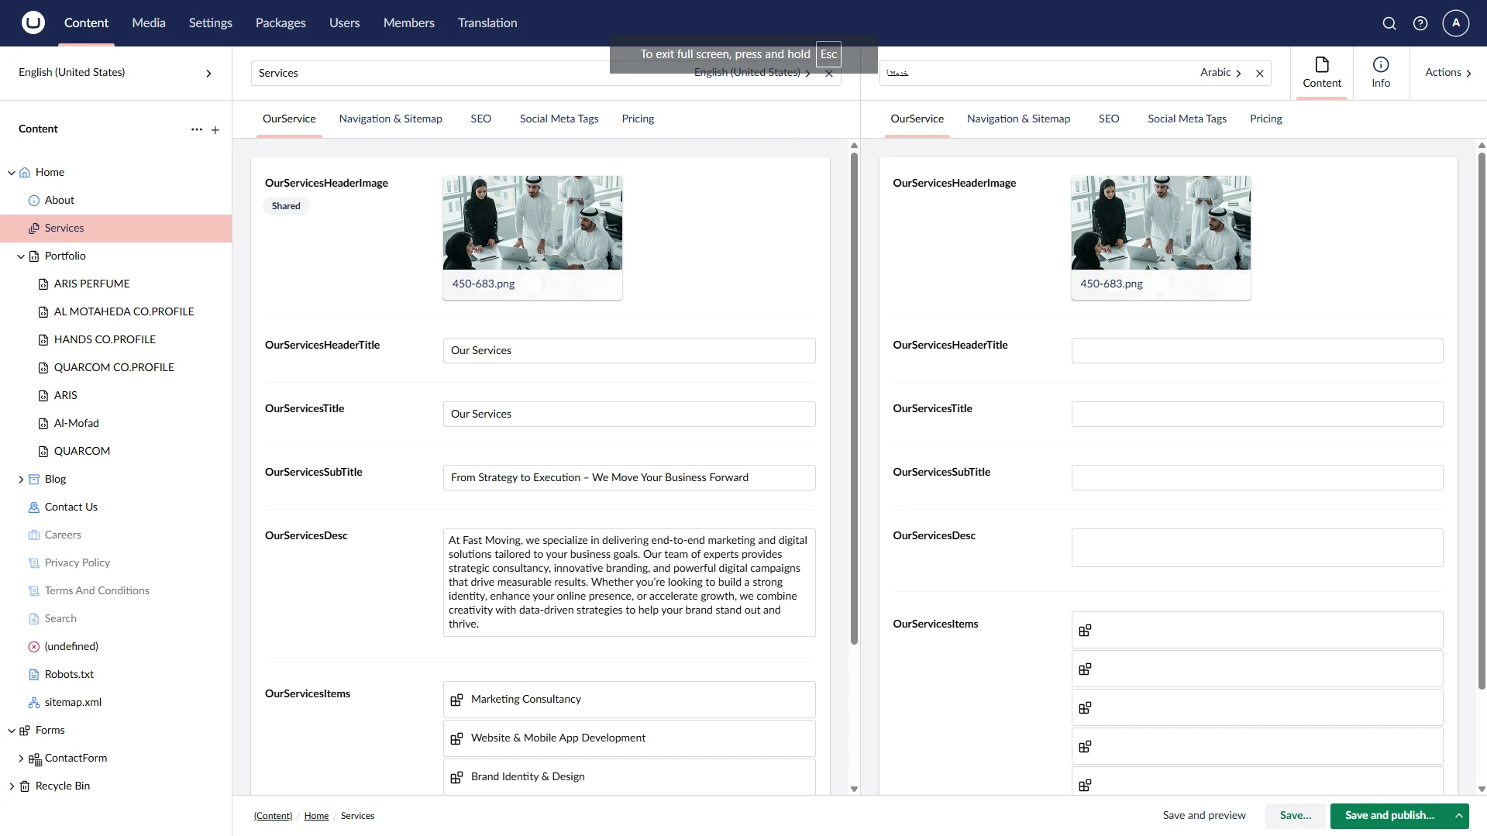
Task: Click the Umbraco logo icon
Action: [x=33, y=22]
